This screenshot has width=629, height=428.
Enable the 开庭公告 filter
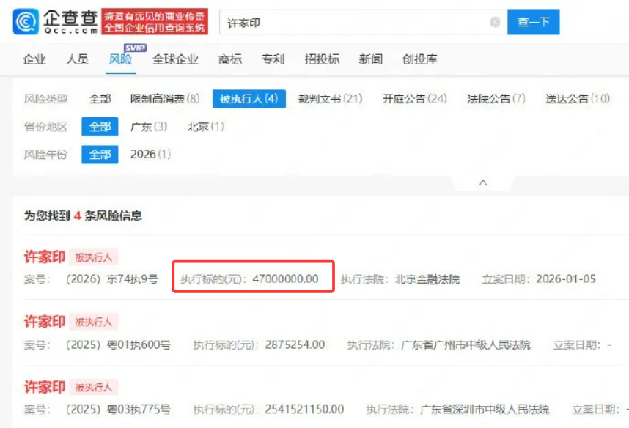tap(401, 97)
